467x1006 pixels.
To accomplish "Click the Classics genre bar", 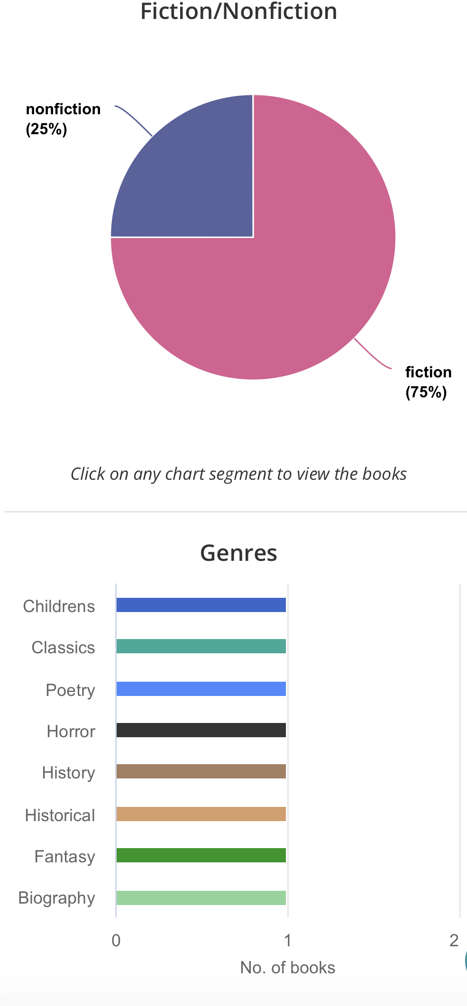I will [201, 646].
